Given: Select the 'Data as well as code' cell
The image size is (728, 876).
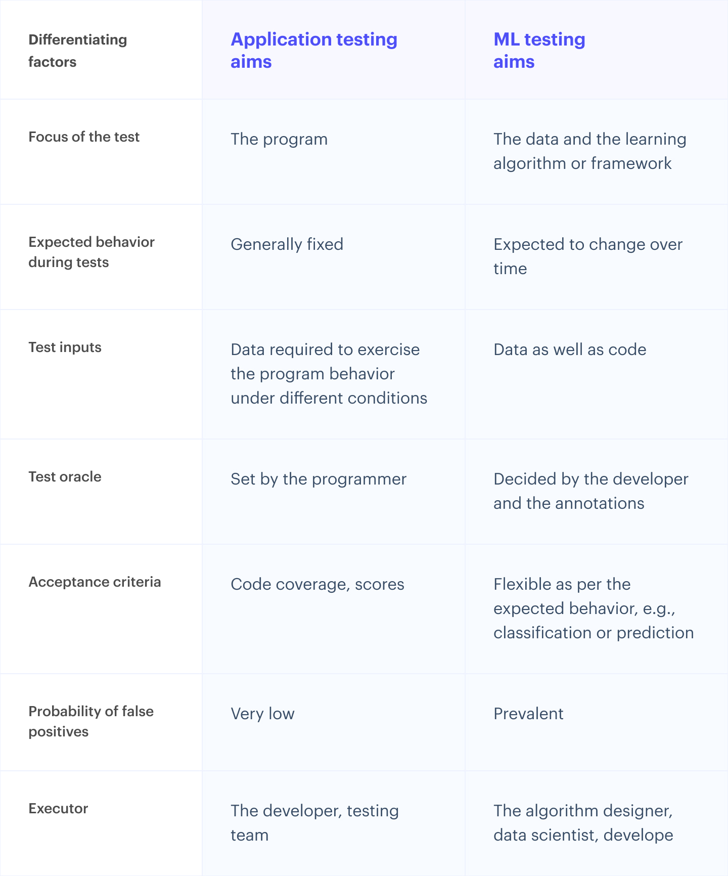Looking at the screenshot, I should coord(570,349).
